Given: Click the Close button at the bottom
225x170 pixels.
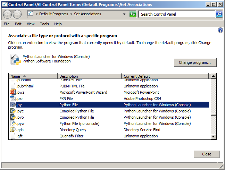Looking at the screenshot, I should click(x=207, y=154).
